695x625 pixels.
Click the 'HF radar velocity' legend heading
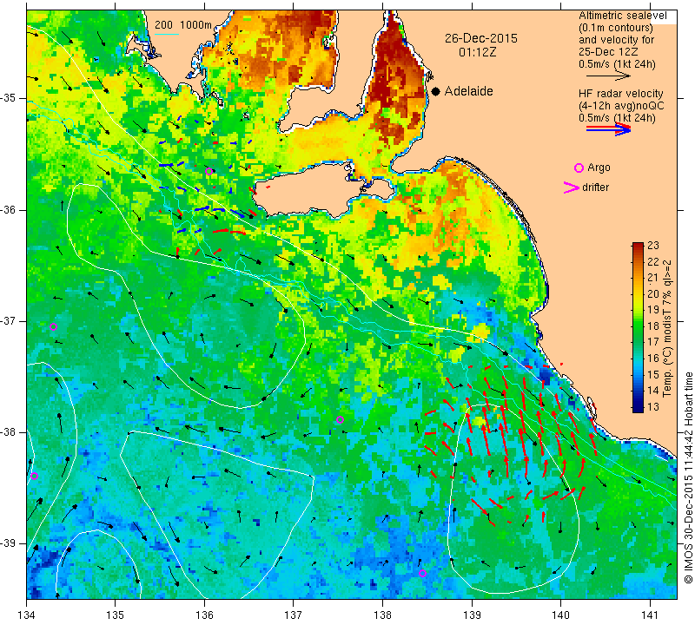[620, 94]
